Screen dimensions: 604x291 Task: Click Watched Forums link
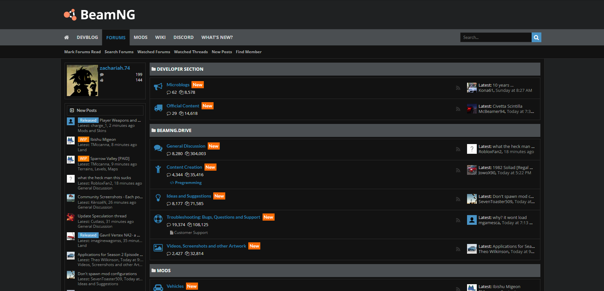pos(154,52)
